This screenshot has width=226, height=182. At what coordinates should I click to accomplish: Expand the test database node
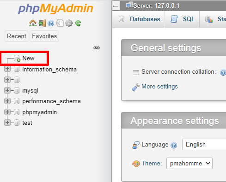coord(7,123)
